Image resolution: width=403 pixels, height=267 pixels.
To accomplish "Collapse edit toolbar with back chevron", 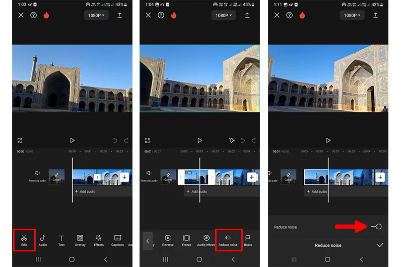I will coord(148,241).
